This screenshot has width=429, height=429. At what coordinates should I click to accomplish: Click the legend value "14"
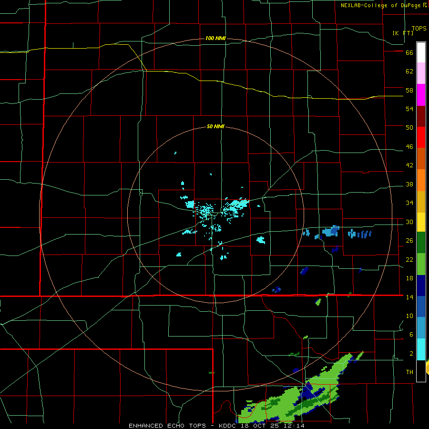click(409, 297)
